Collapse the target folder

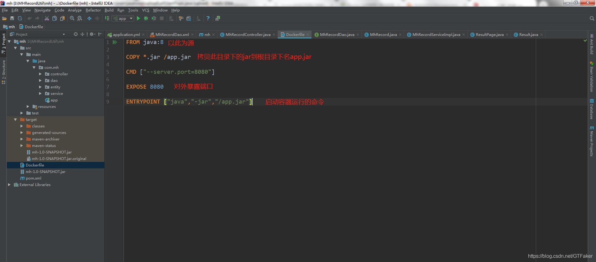[16, 119]
